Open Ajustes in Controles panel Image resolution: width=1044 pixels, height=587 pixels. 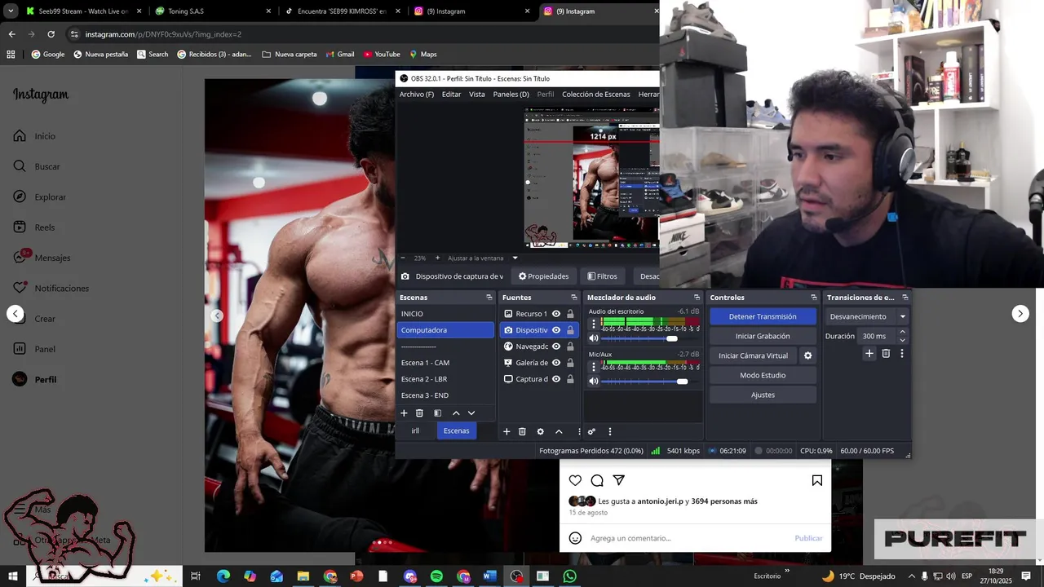763,395
